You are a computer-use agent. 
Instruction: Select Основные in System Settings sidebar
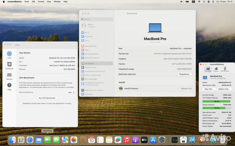97,63
